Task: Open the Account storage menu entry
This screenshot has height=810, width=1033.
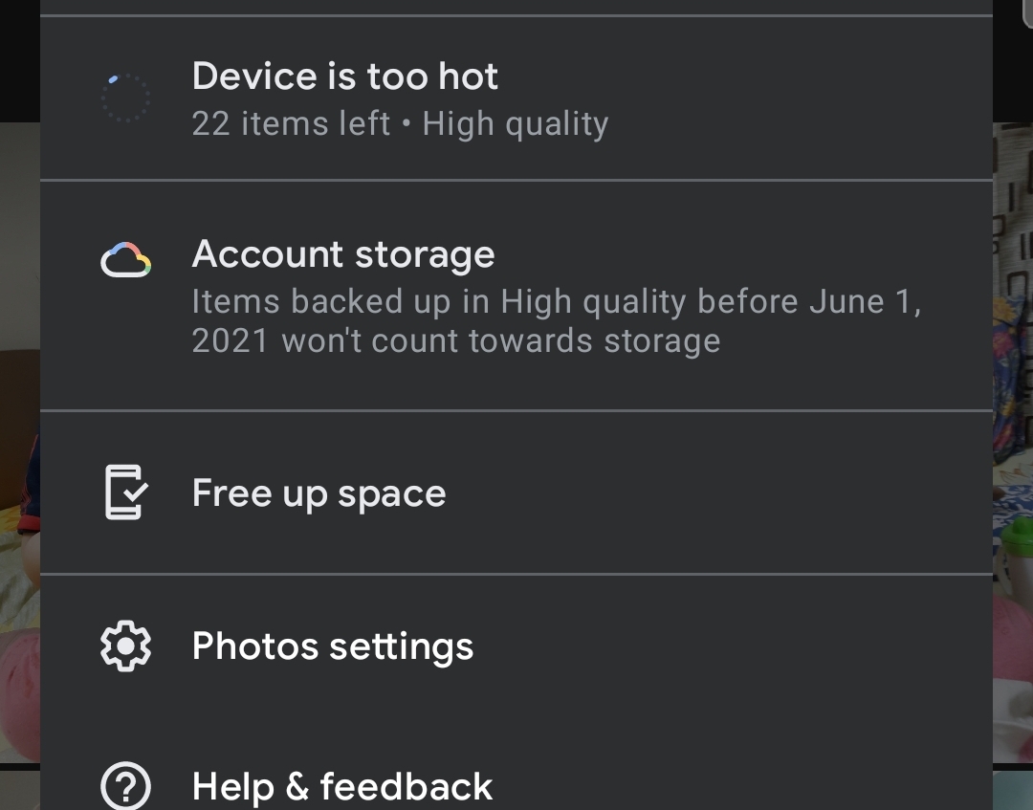Action: [343, 254]
